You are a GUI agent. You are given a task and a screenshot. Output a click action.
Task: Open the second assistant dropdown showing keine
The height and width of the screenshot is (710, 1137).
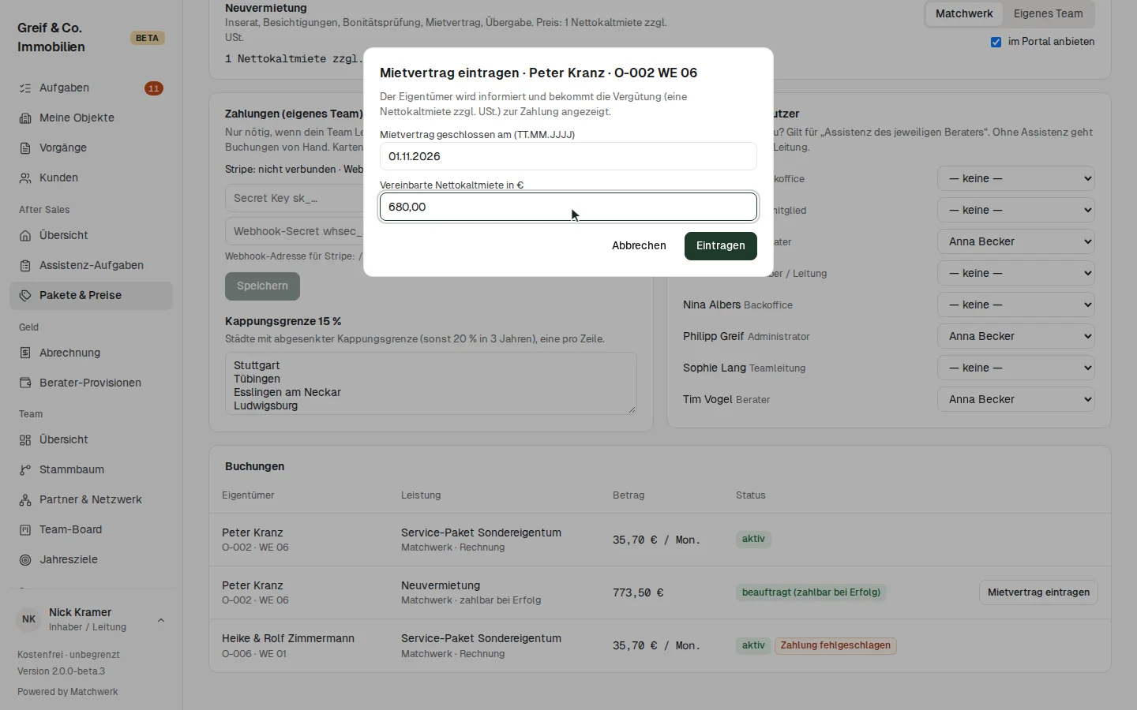(x=1016, y=210)
